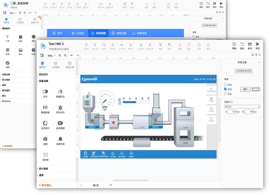Uncheck the 背景 background checkbox
This screenshot has height=195, width=270.
coord(225,89)
